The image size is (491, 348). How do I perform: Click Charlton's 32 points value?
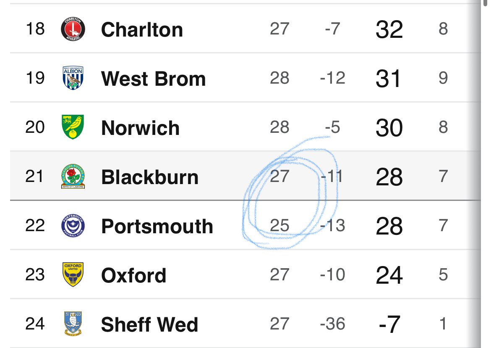(389, 29)
